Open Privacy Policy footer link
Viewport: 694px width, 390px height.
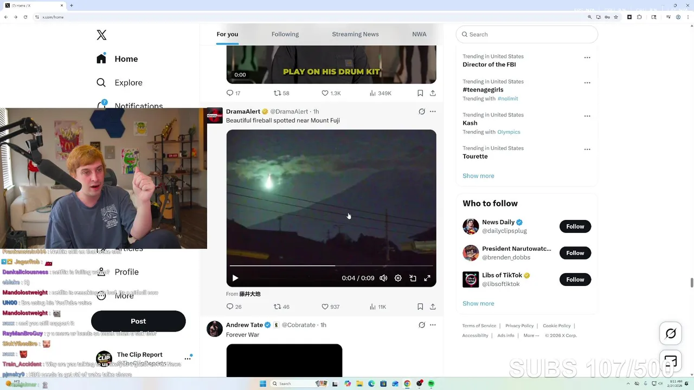(519, 326)
